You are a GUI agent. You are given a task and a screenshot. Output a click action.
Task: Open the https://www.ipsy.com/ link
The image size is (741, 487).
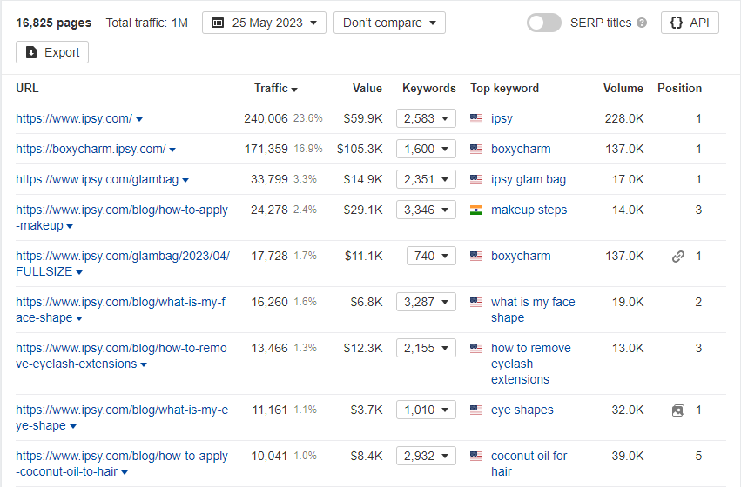[74, 118]
